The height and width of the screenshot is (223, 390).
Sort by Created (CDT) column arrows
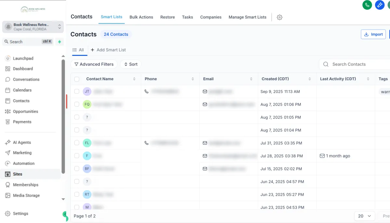pos(310,79)
